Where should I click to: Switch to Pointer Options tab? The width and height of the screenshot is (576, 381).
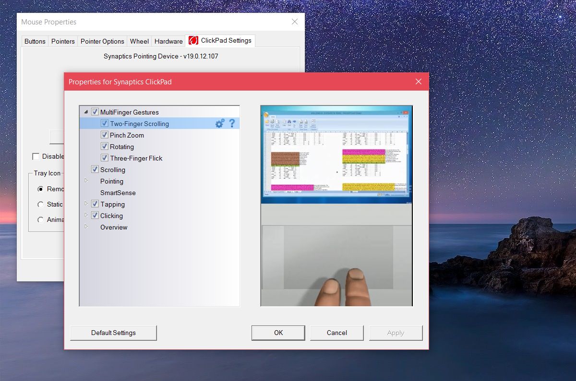102,41
